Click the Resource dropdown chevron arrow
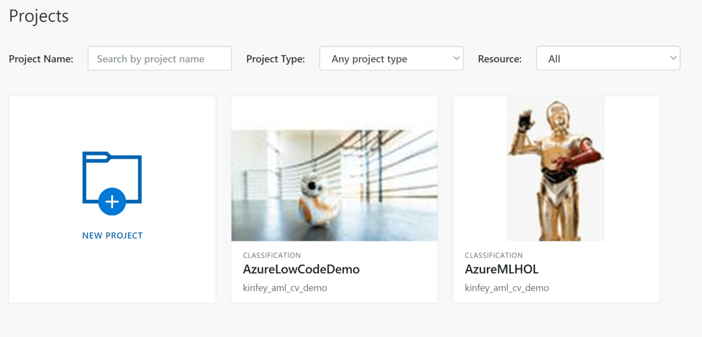 (673, 59)
